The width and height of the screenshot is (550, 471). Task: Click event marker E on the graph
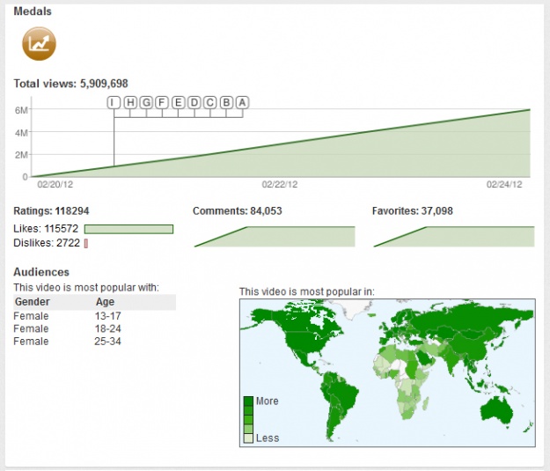click(179, 102)
